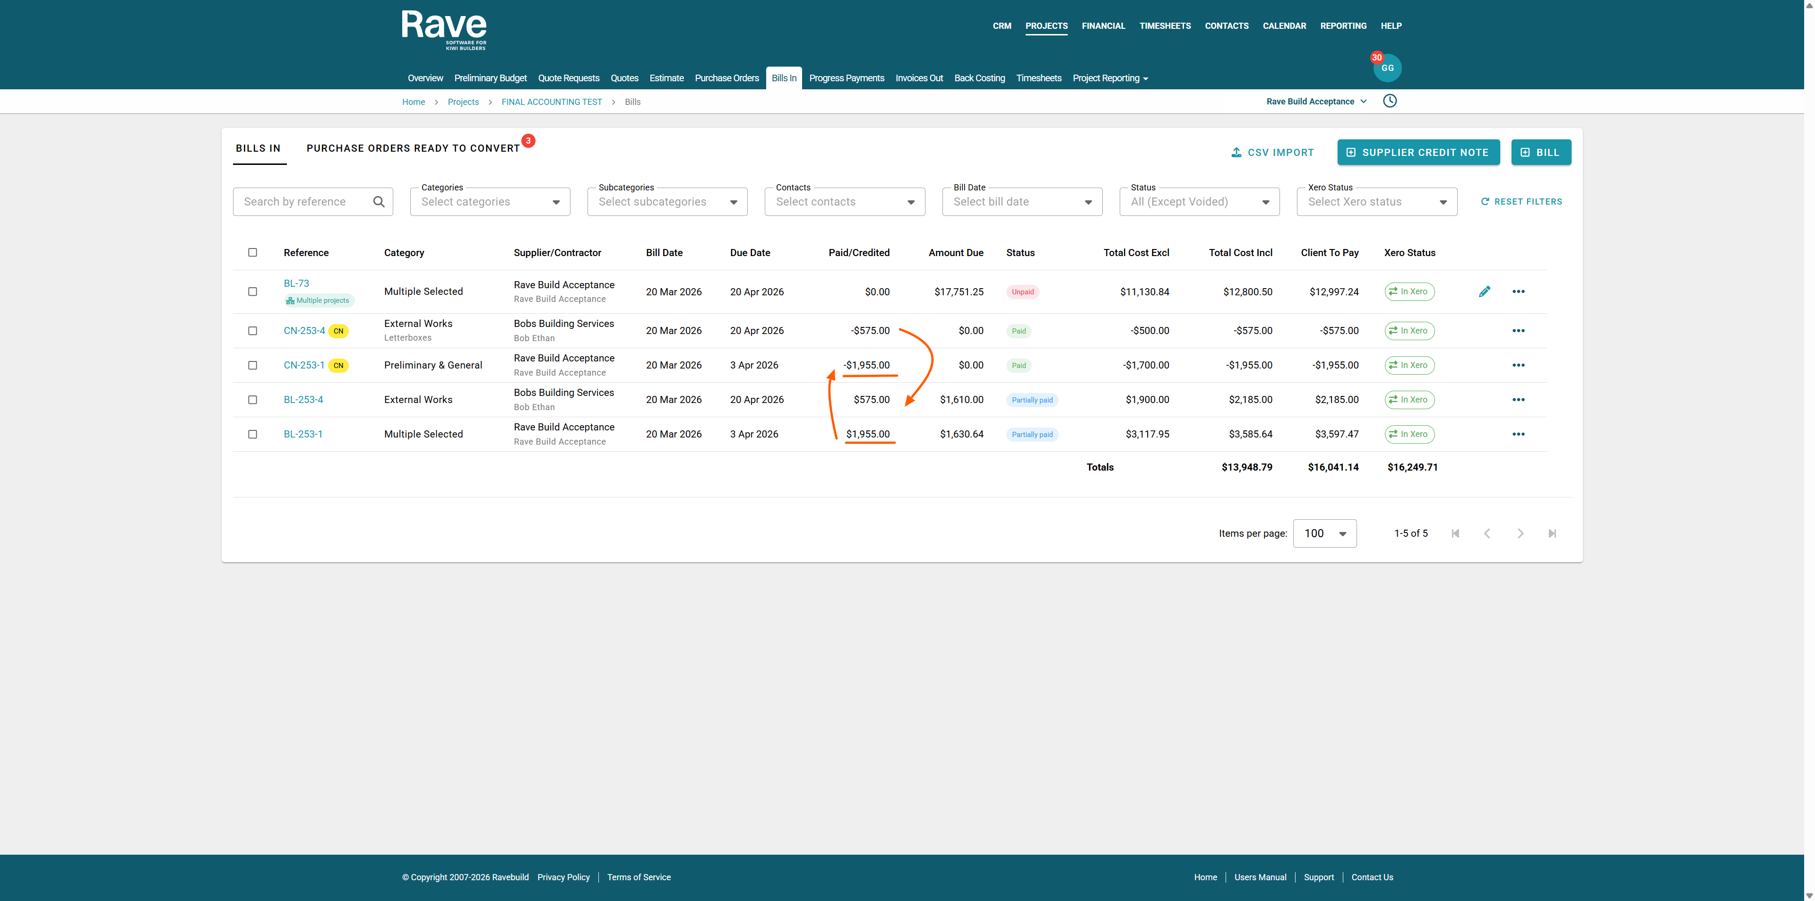Open the Categories dropdown
This screenshot has width=1815, height=901.
(490, 201)
